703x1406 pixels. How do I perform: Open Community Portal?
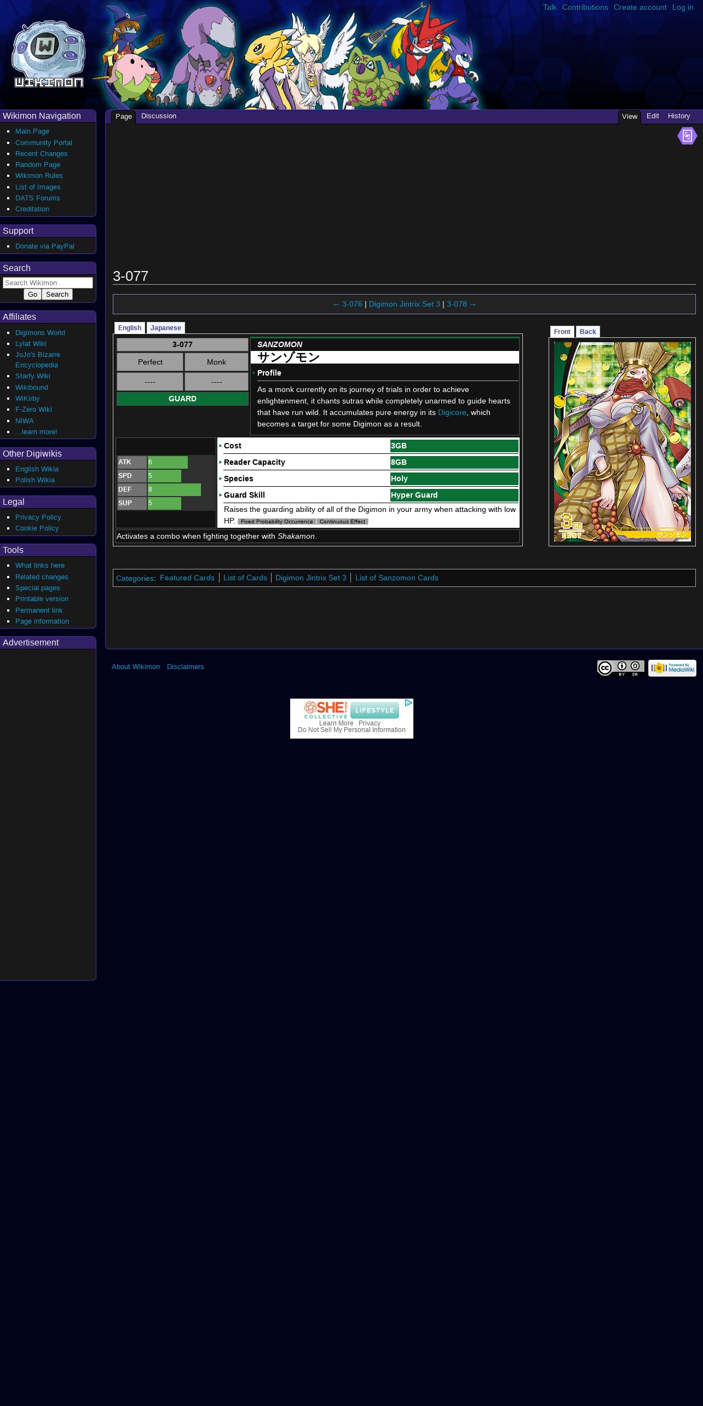44,143
